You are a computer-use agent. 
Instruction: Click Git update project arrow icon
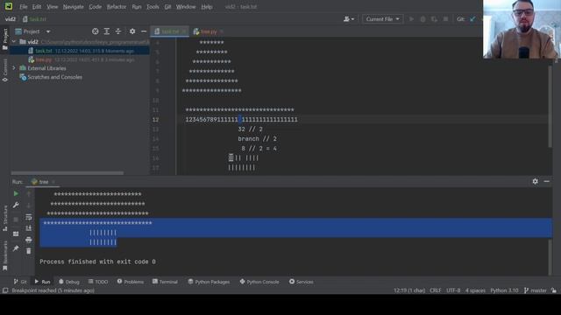pos(473,19)
